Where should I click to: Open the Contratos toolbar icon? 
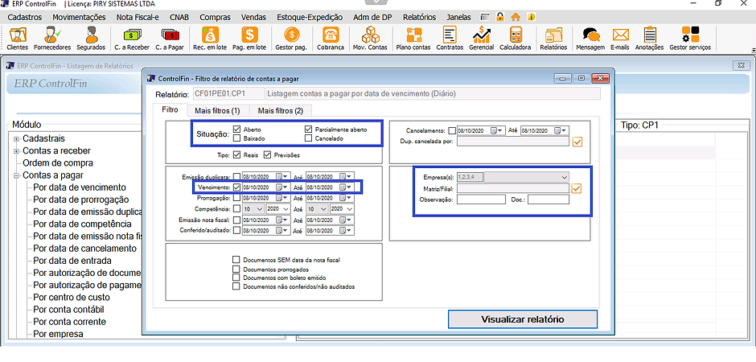coord(450,39)
